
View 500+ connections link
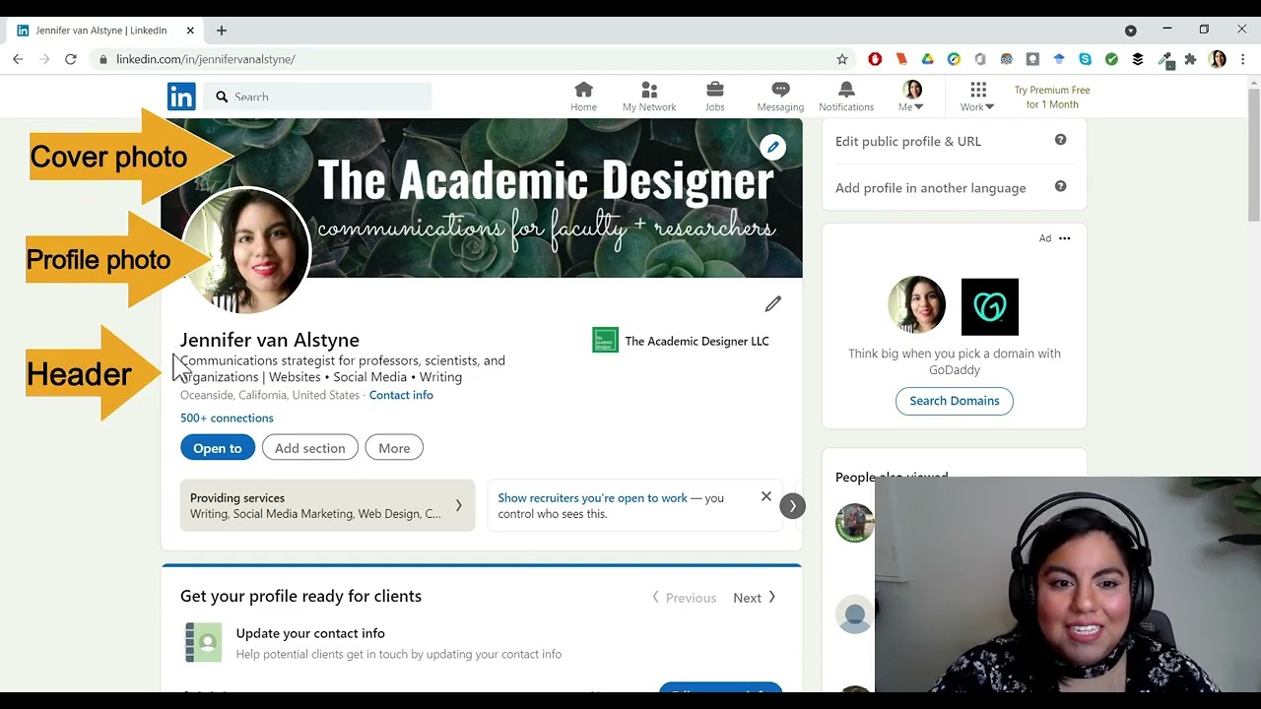[x=227, y=418]
